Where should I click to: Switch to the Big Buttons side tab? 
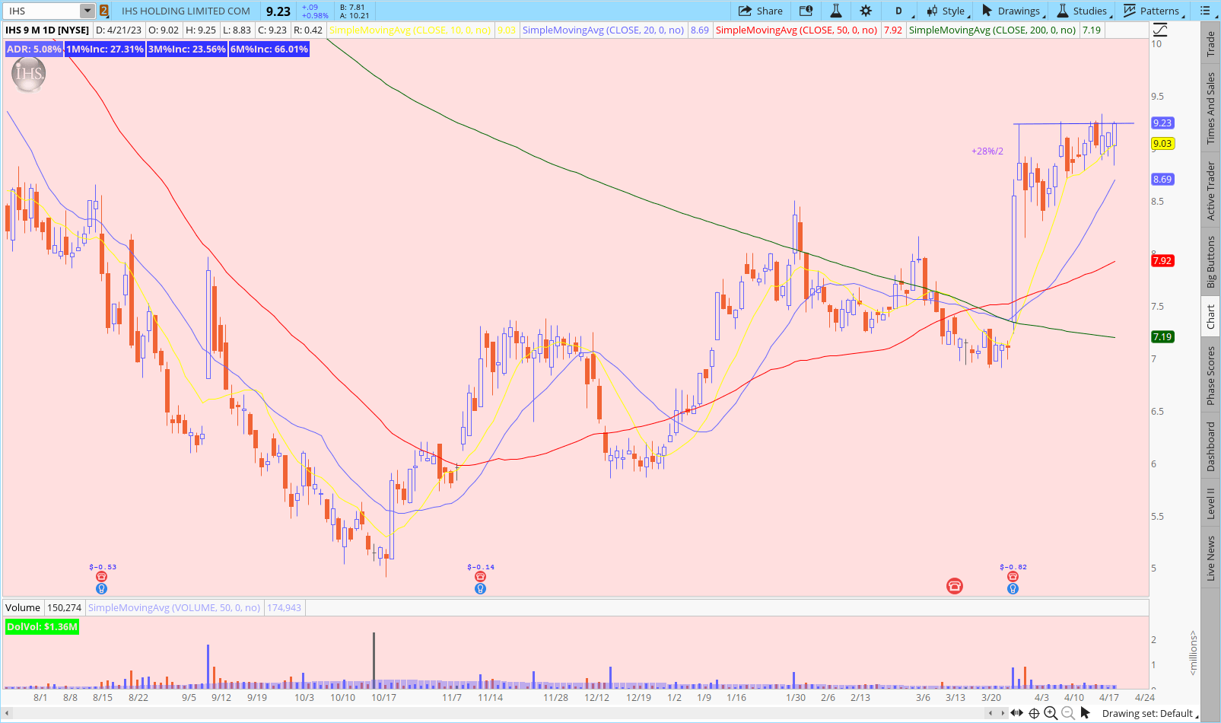click(x=1210, y=262)
